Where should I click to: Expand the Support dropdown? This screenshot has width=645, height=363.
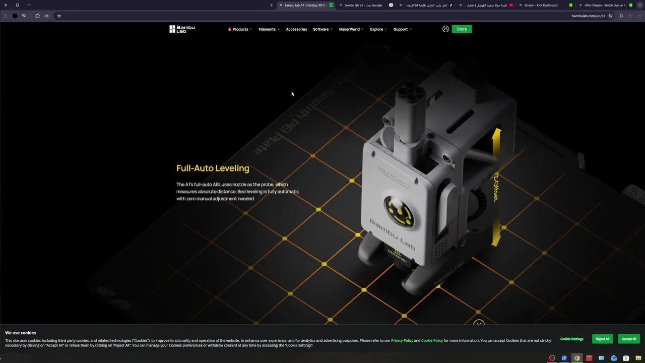tap(402, 29)
